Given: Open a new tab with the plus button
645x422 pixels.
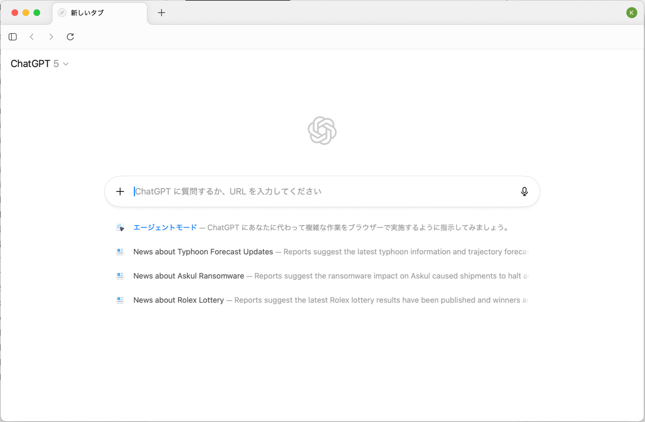Looking at the screenshot, I should pos(161,13).
